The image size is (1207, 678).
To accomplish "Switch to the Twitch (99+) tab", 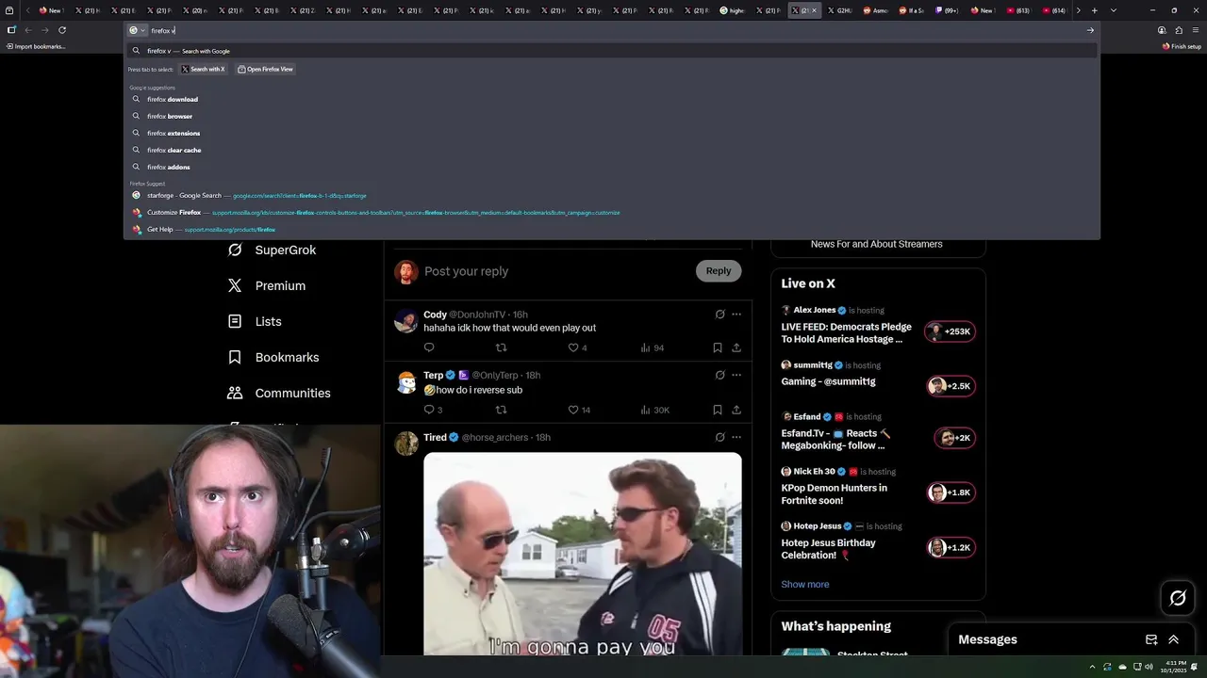I will pos(947,10).
